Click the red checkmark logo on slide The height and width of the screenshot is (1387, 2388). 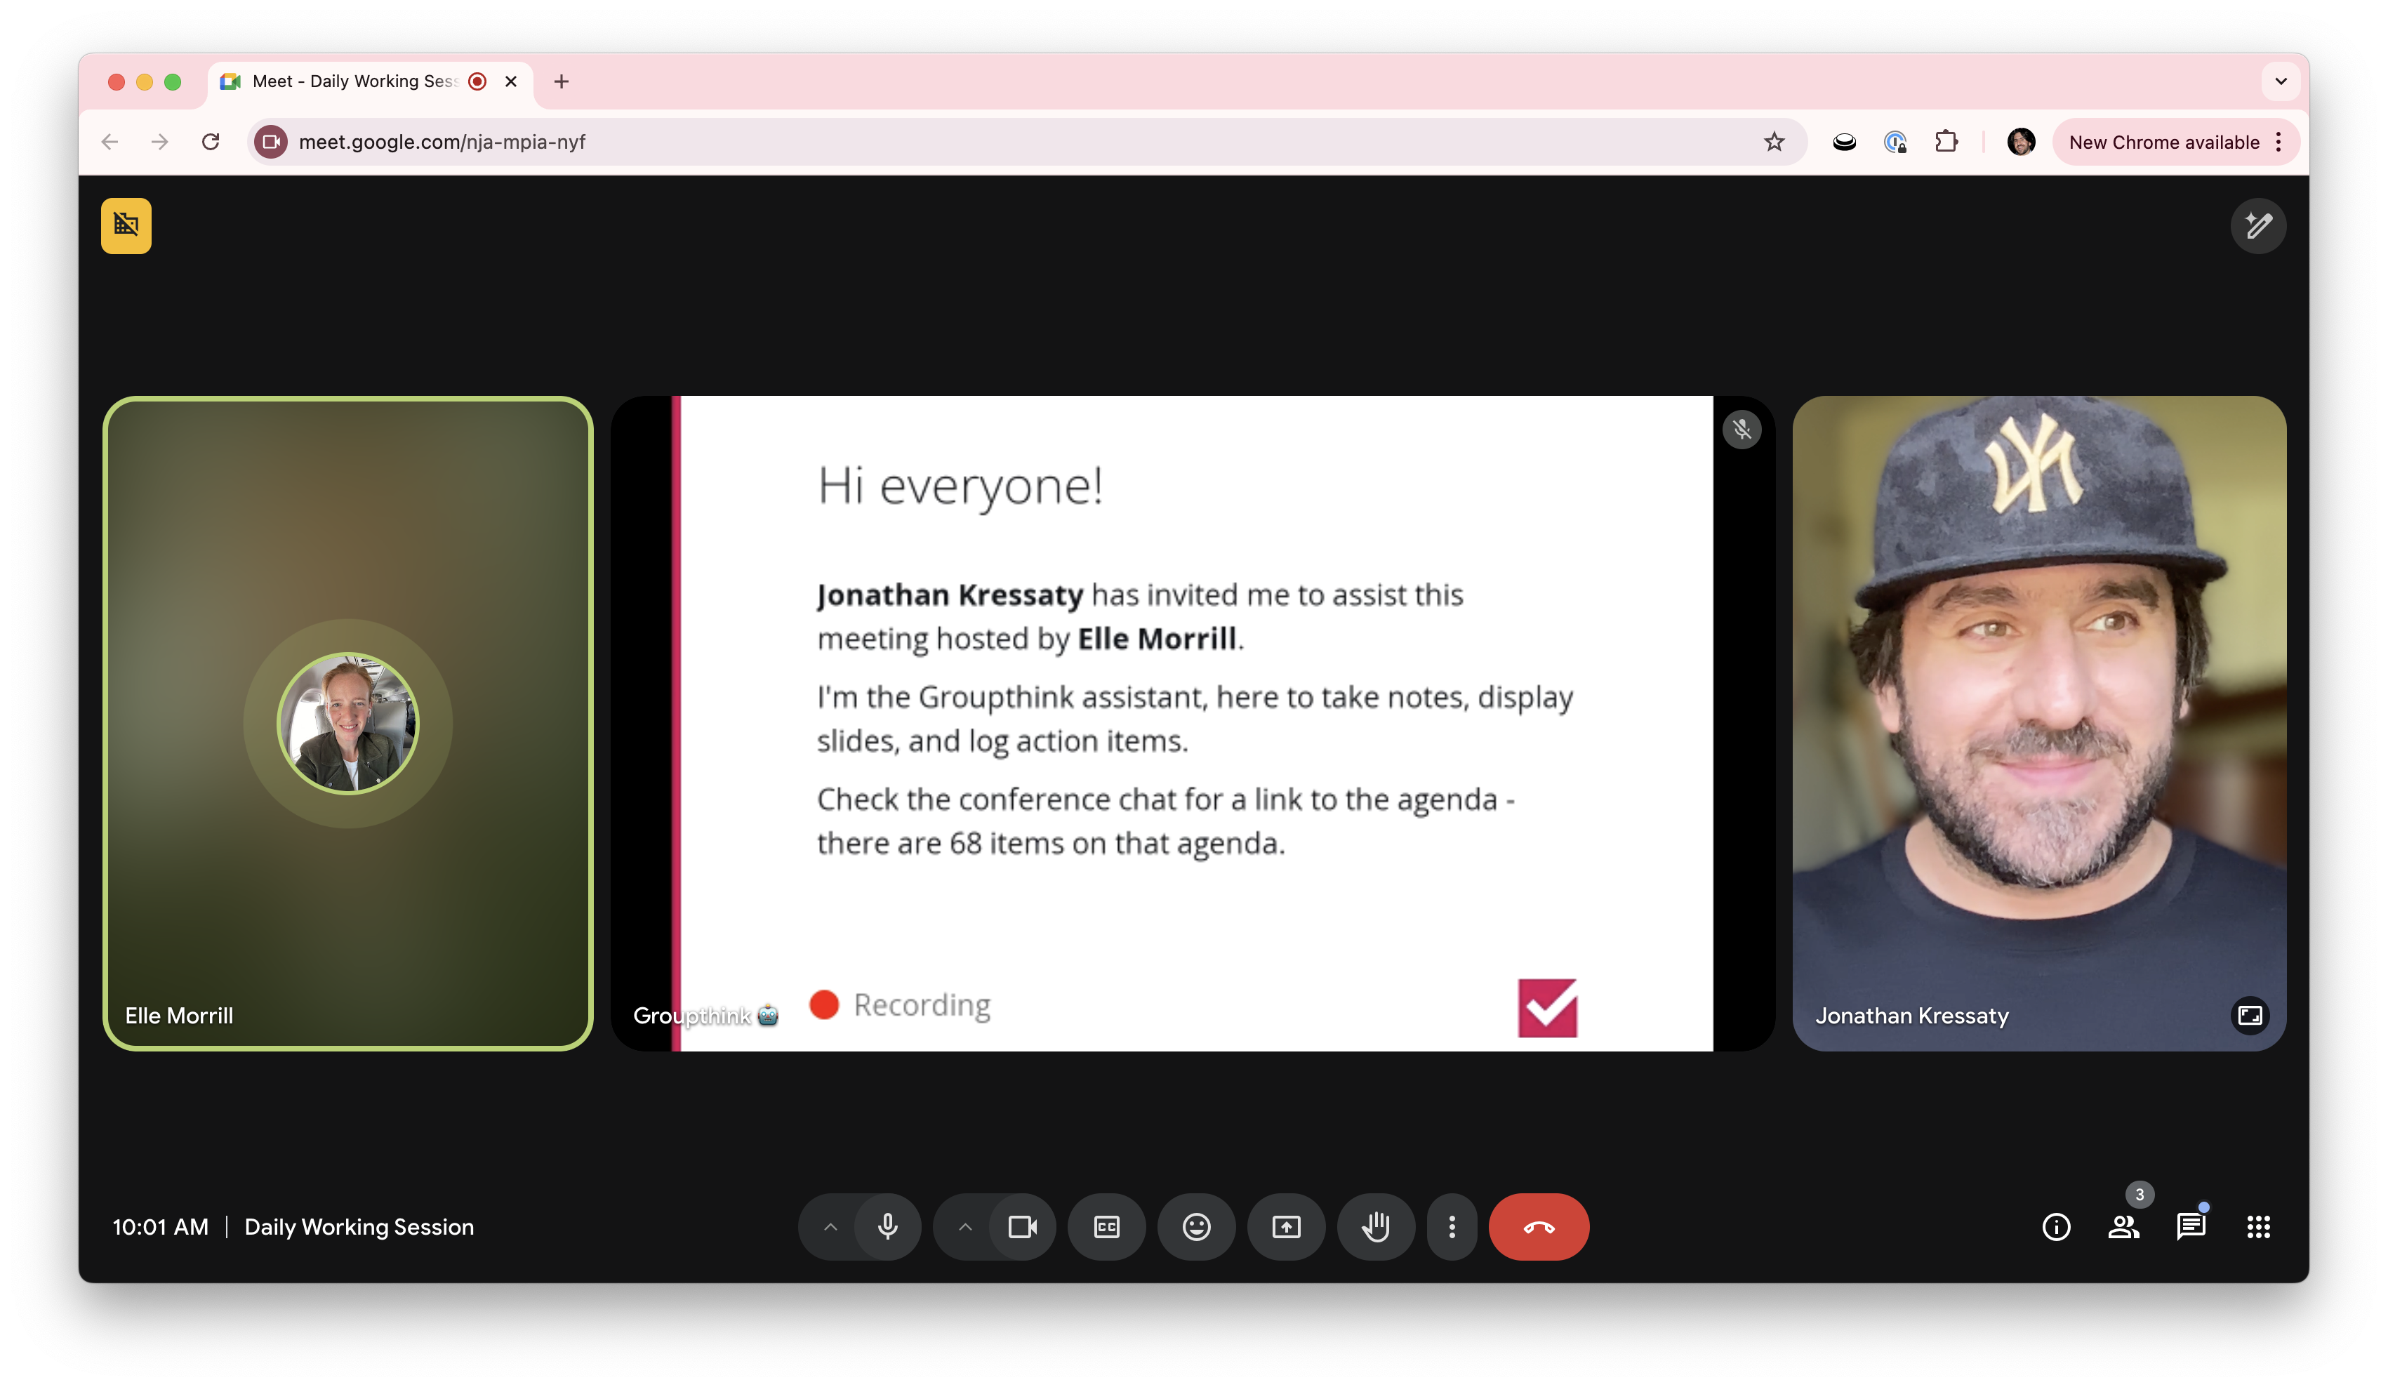pyautogui.click(x=1548, y=1007)
